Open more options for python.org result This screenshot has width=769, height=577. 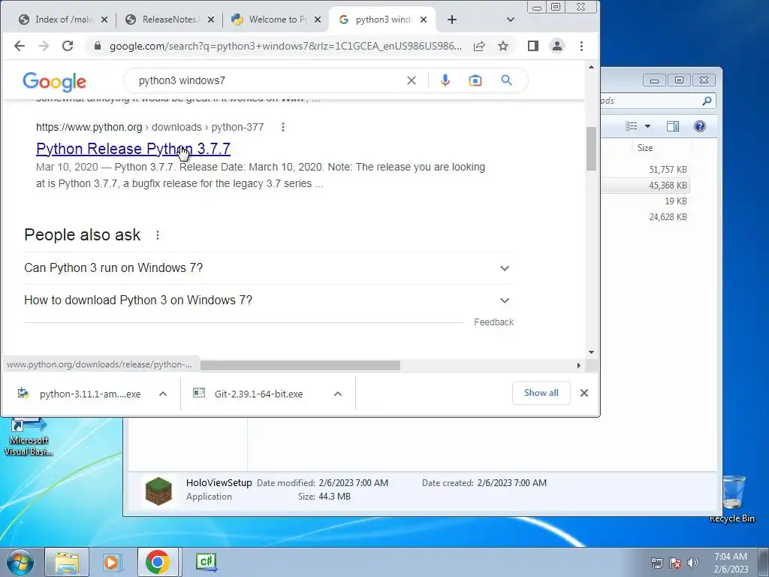[x=283, y=127]
